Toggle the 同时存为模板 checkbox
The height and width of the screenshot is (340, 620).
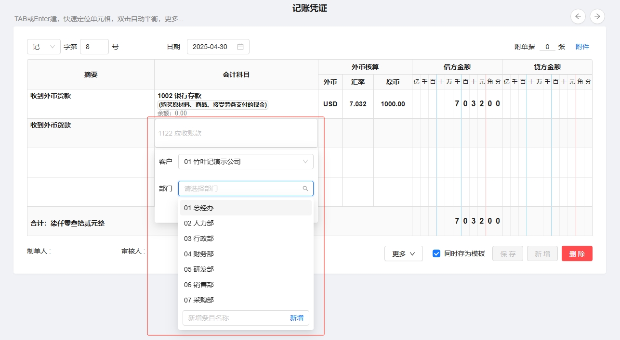click(x=436, y=253)
